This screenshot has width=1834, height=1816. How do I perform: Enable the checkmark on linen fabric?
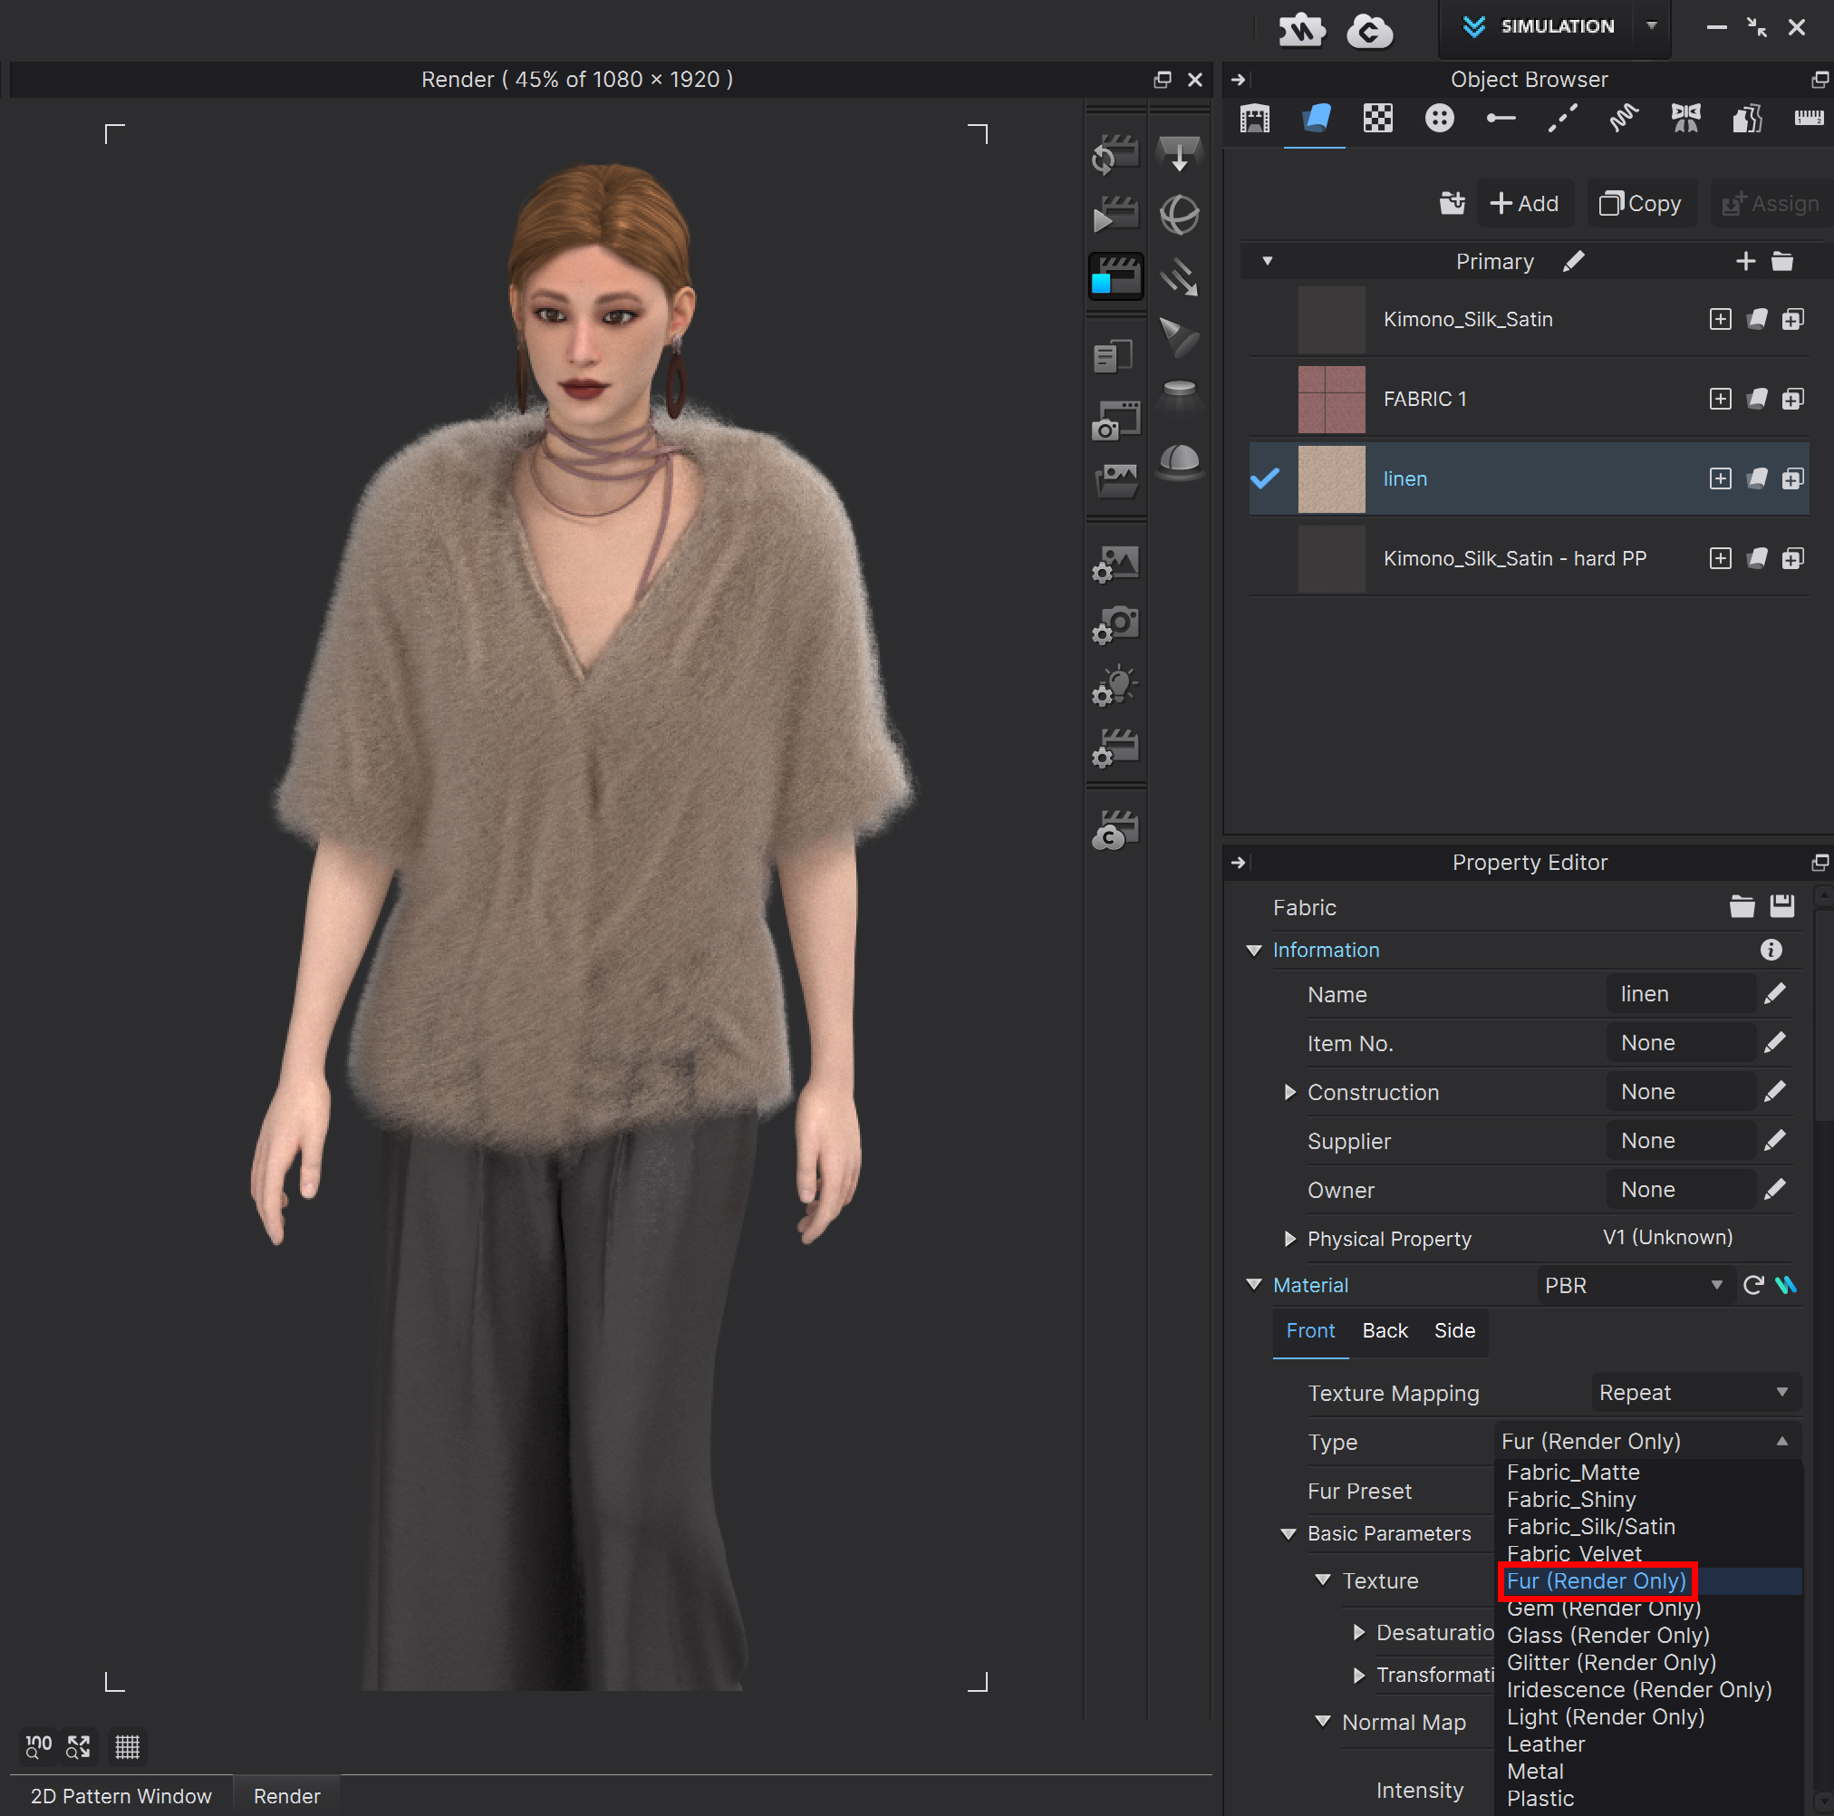[1265, 478]
